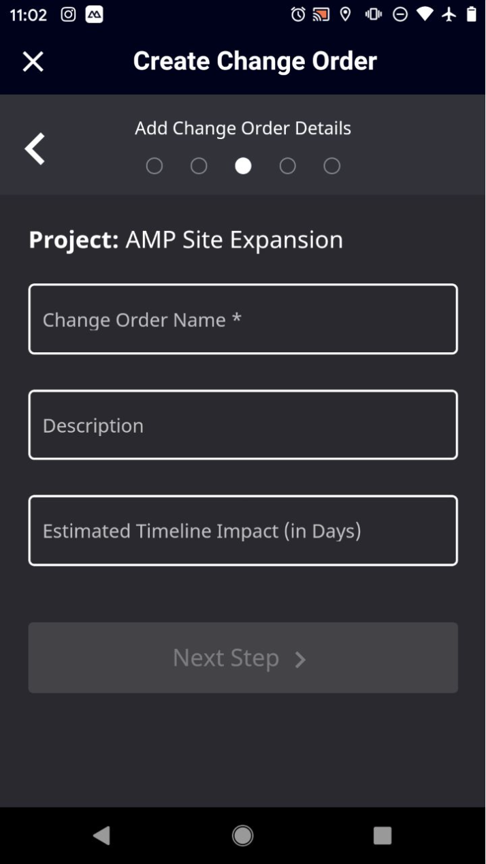The image size is (486, 864).
Task: Tap the Android home circle button
Action: [243, 835]
